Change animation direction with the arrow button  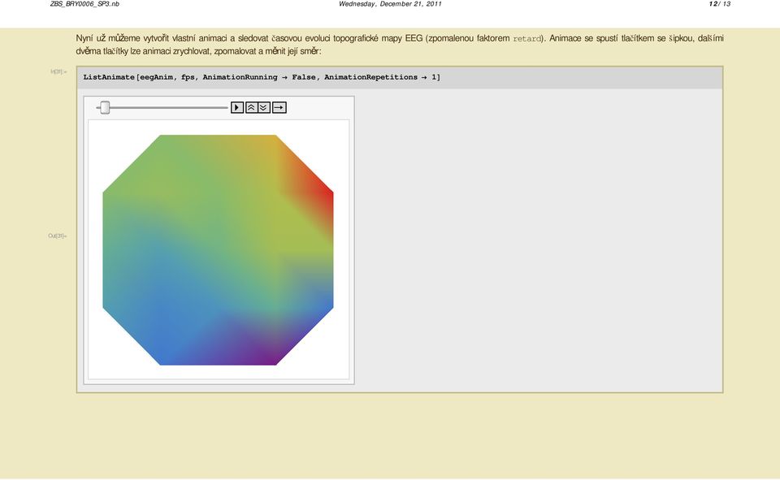279,107
